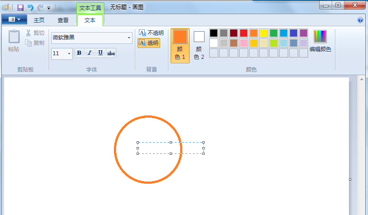Image resolution: width=368 pixels, height=215 pixels.
Task: Expand the 微软雅黑 font family dropdown
Action: click(x=129, y=38)
